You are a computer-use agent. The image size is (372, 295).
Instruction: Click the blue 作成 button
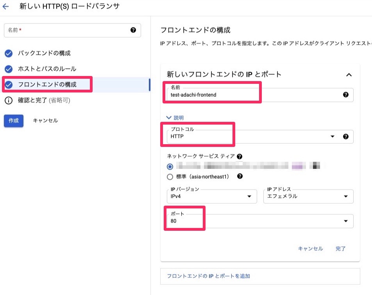pyautogui.click(x=14, y=121)
